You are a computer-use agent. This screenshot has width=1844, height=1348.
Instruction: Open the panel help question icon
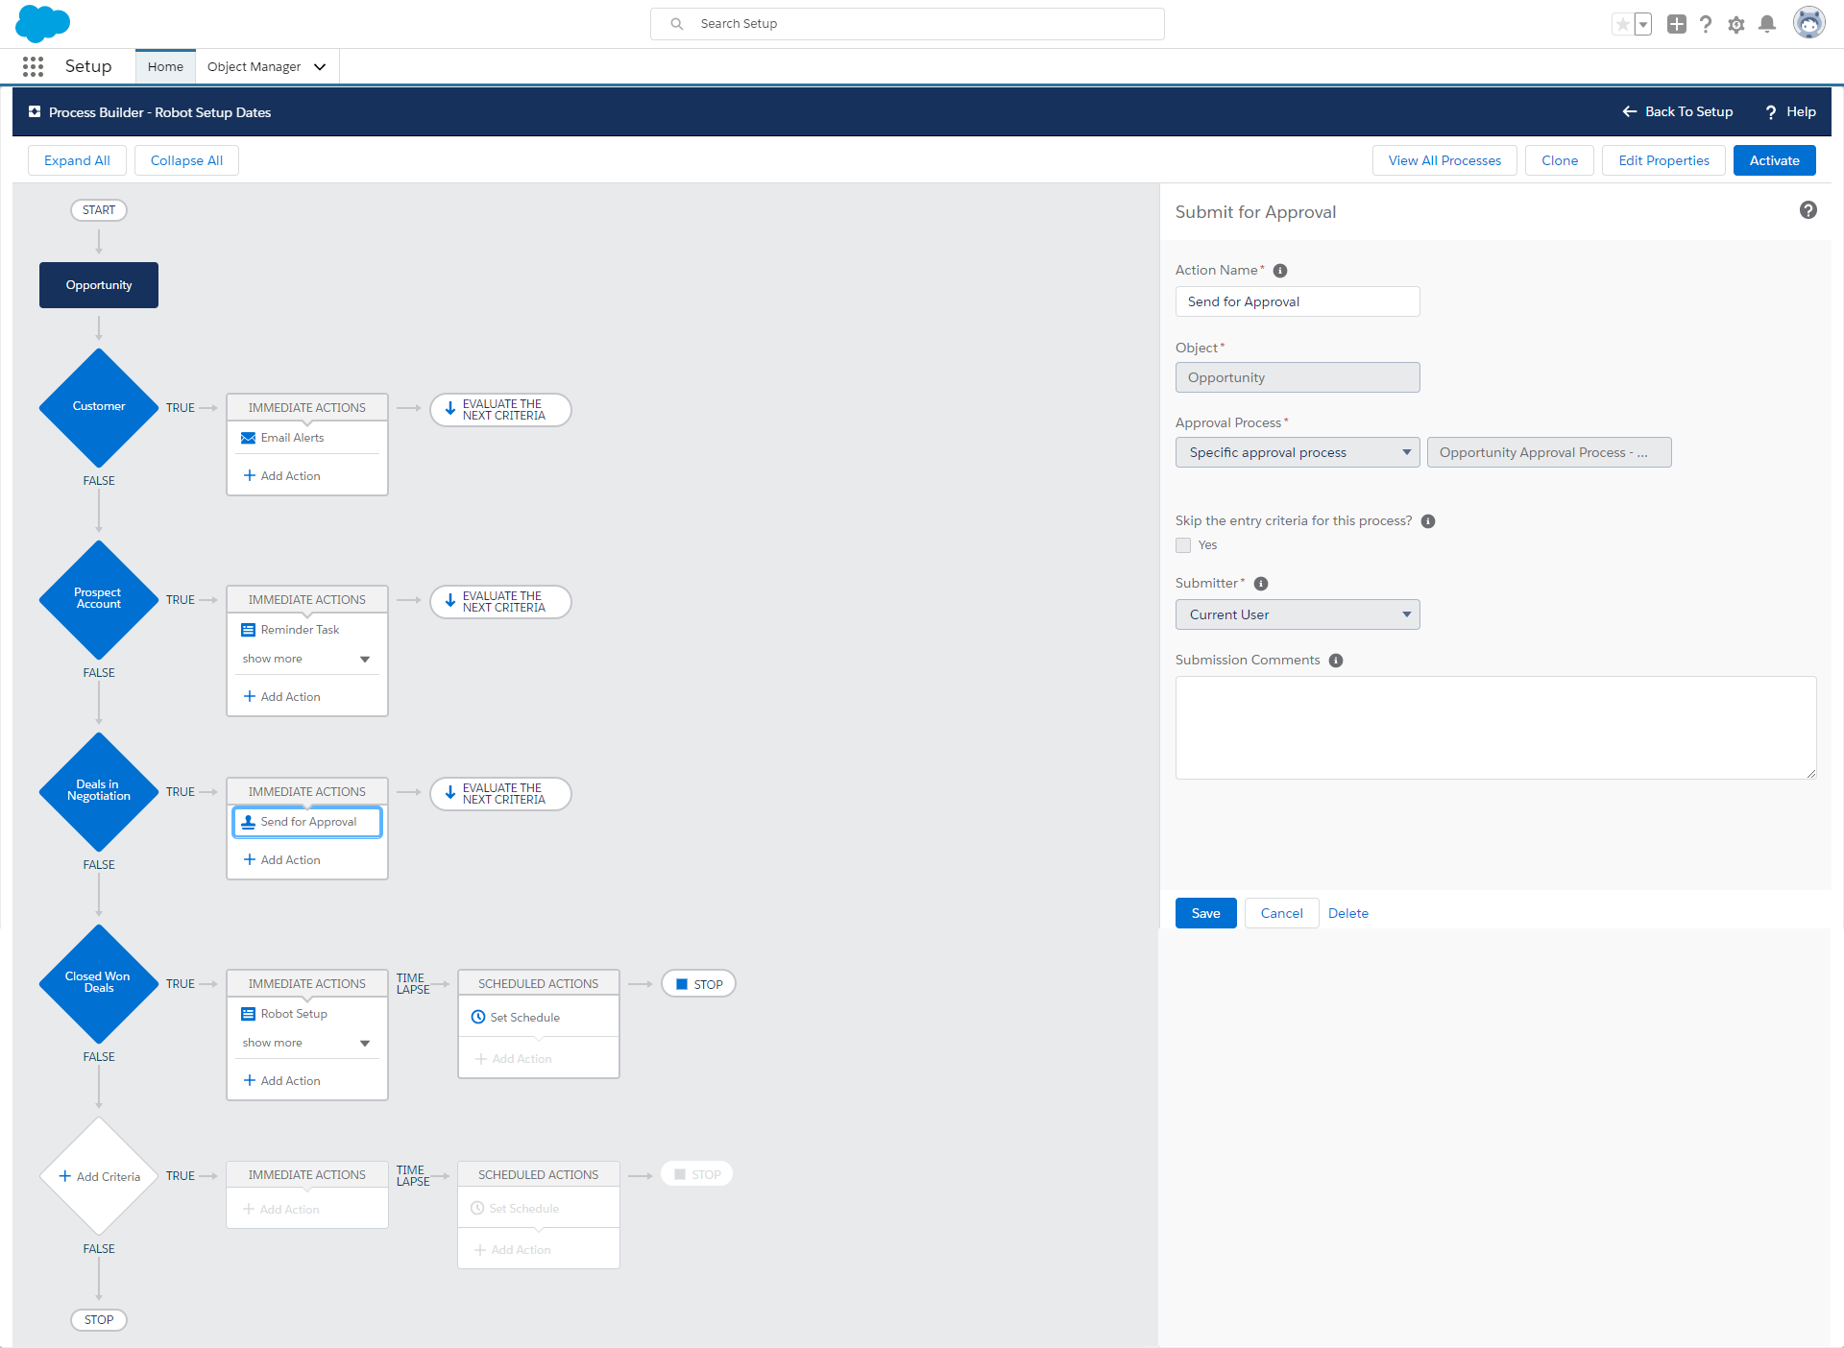[1808, 210]
